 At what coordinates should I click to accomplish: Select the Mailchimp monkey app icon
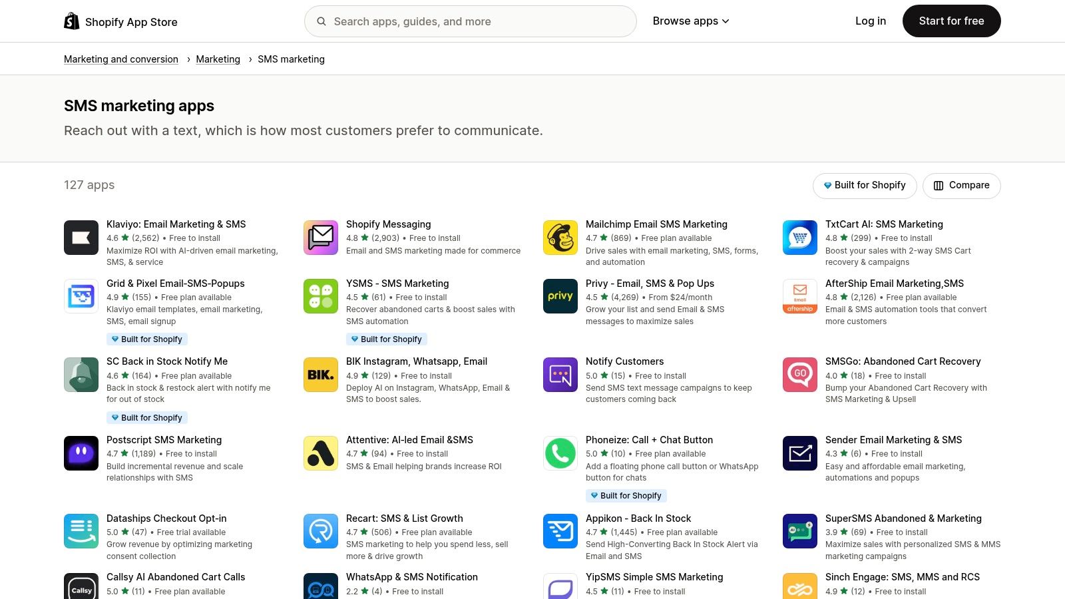coord(560,237)
